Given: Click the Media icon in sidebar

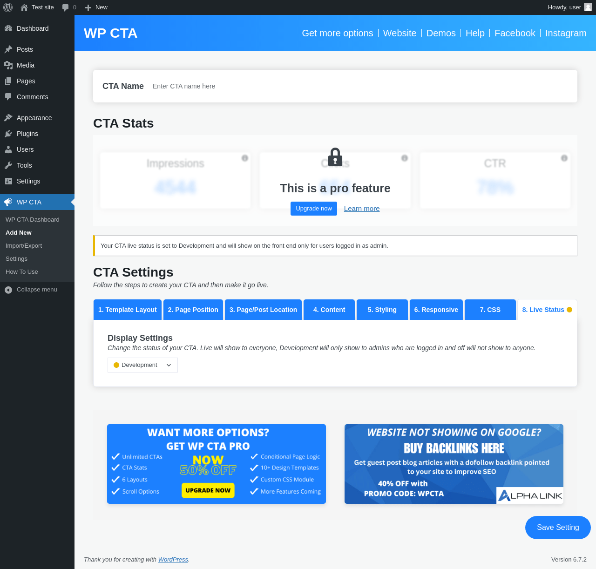Looking at the screenshot, I should tap(8, 65).
